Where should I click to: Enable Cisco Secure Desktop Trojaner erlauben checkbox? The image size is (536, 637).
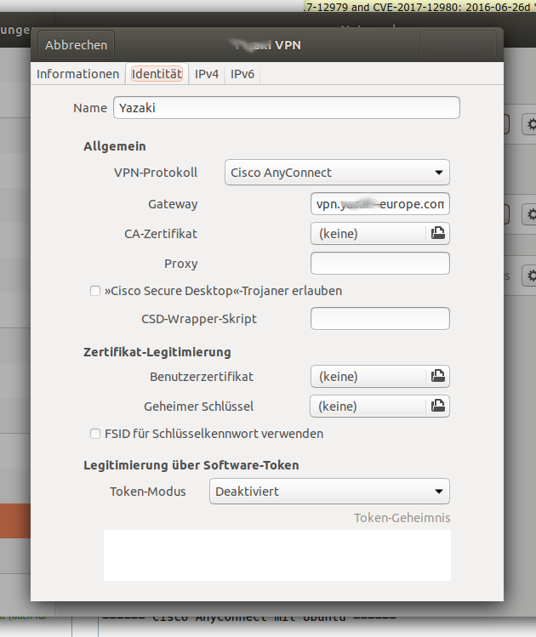tap(95, 291)
